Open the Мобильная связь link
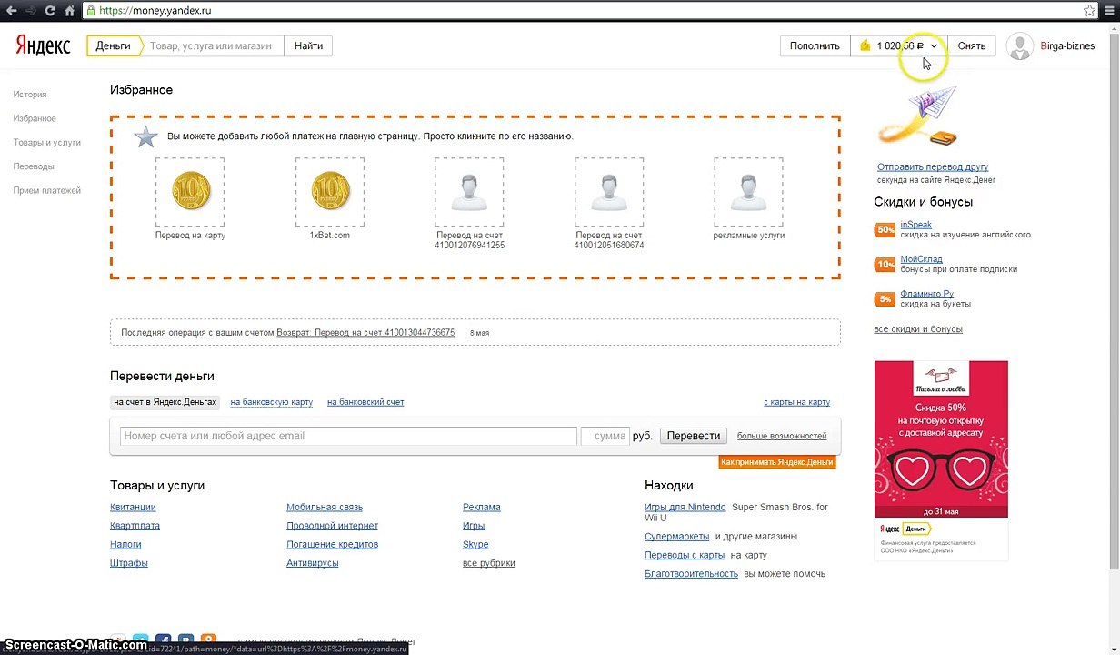Viewport: 1120px width, 655px height. tap(325, 508)
